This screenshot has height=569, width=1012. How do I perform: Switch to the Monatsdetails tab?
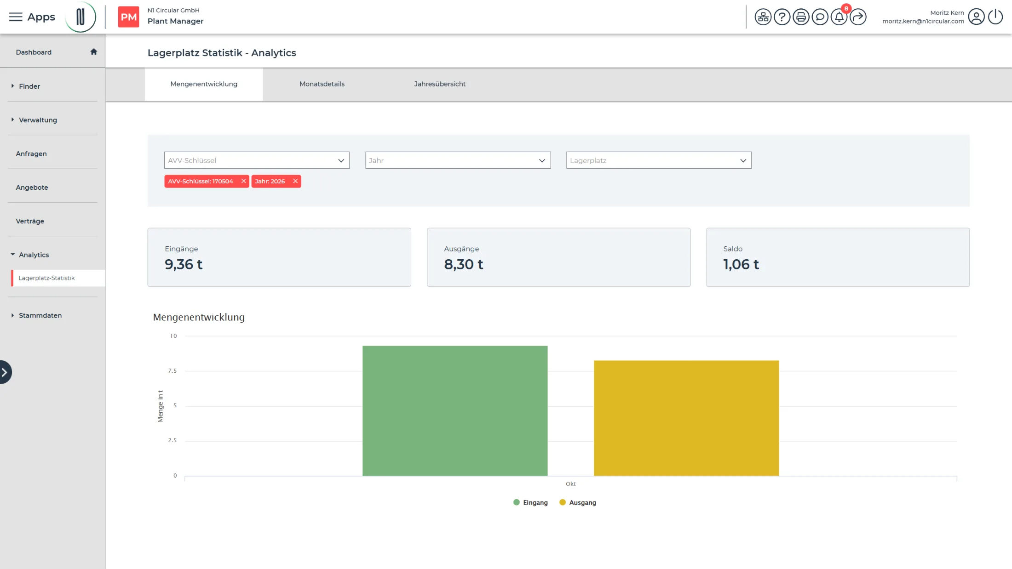click(x=322, y=84)
